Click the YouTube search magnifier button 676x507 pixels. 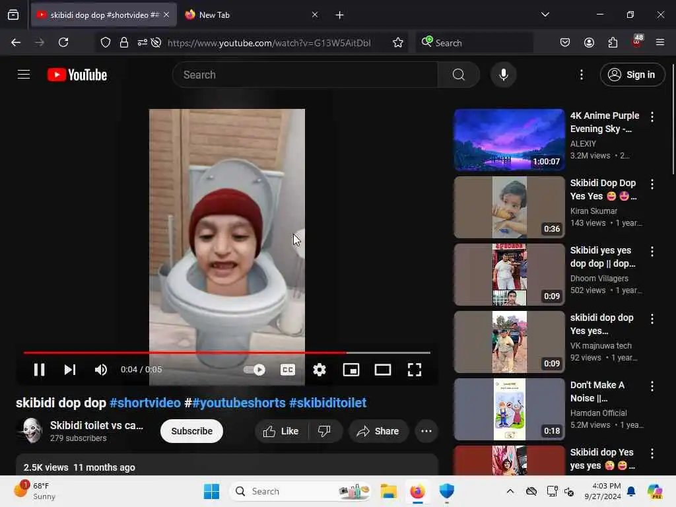click(x=459, y=75)
